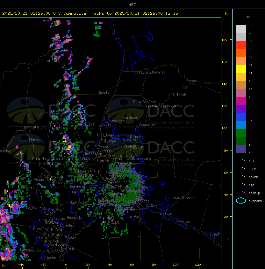Select the purple 36-39 dBZ swatch
The width and height of the screenshot is (265, 269).
click(241, 109)
